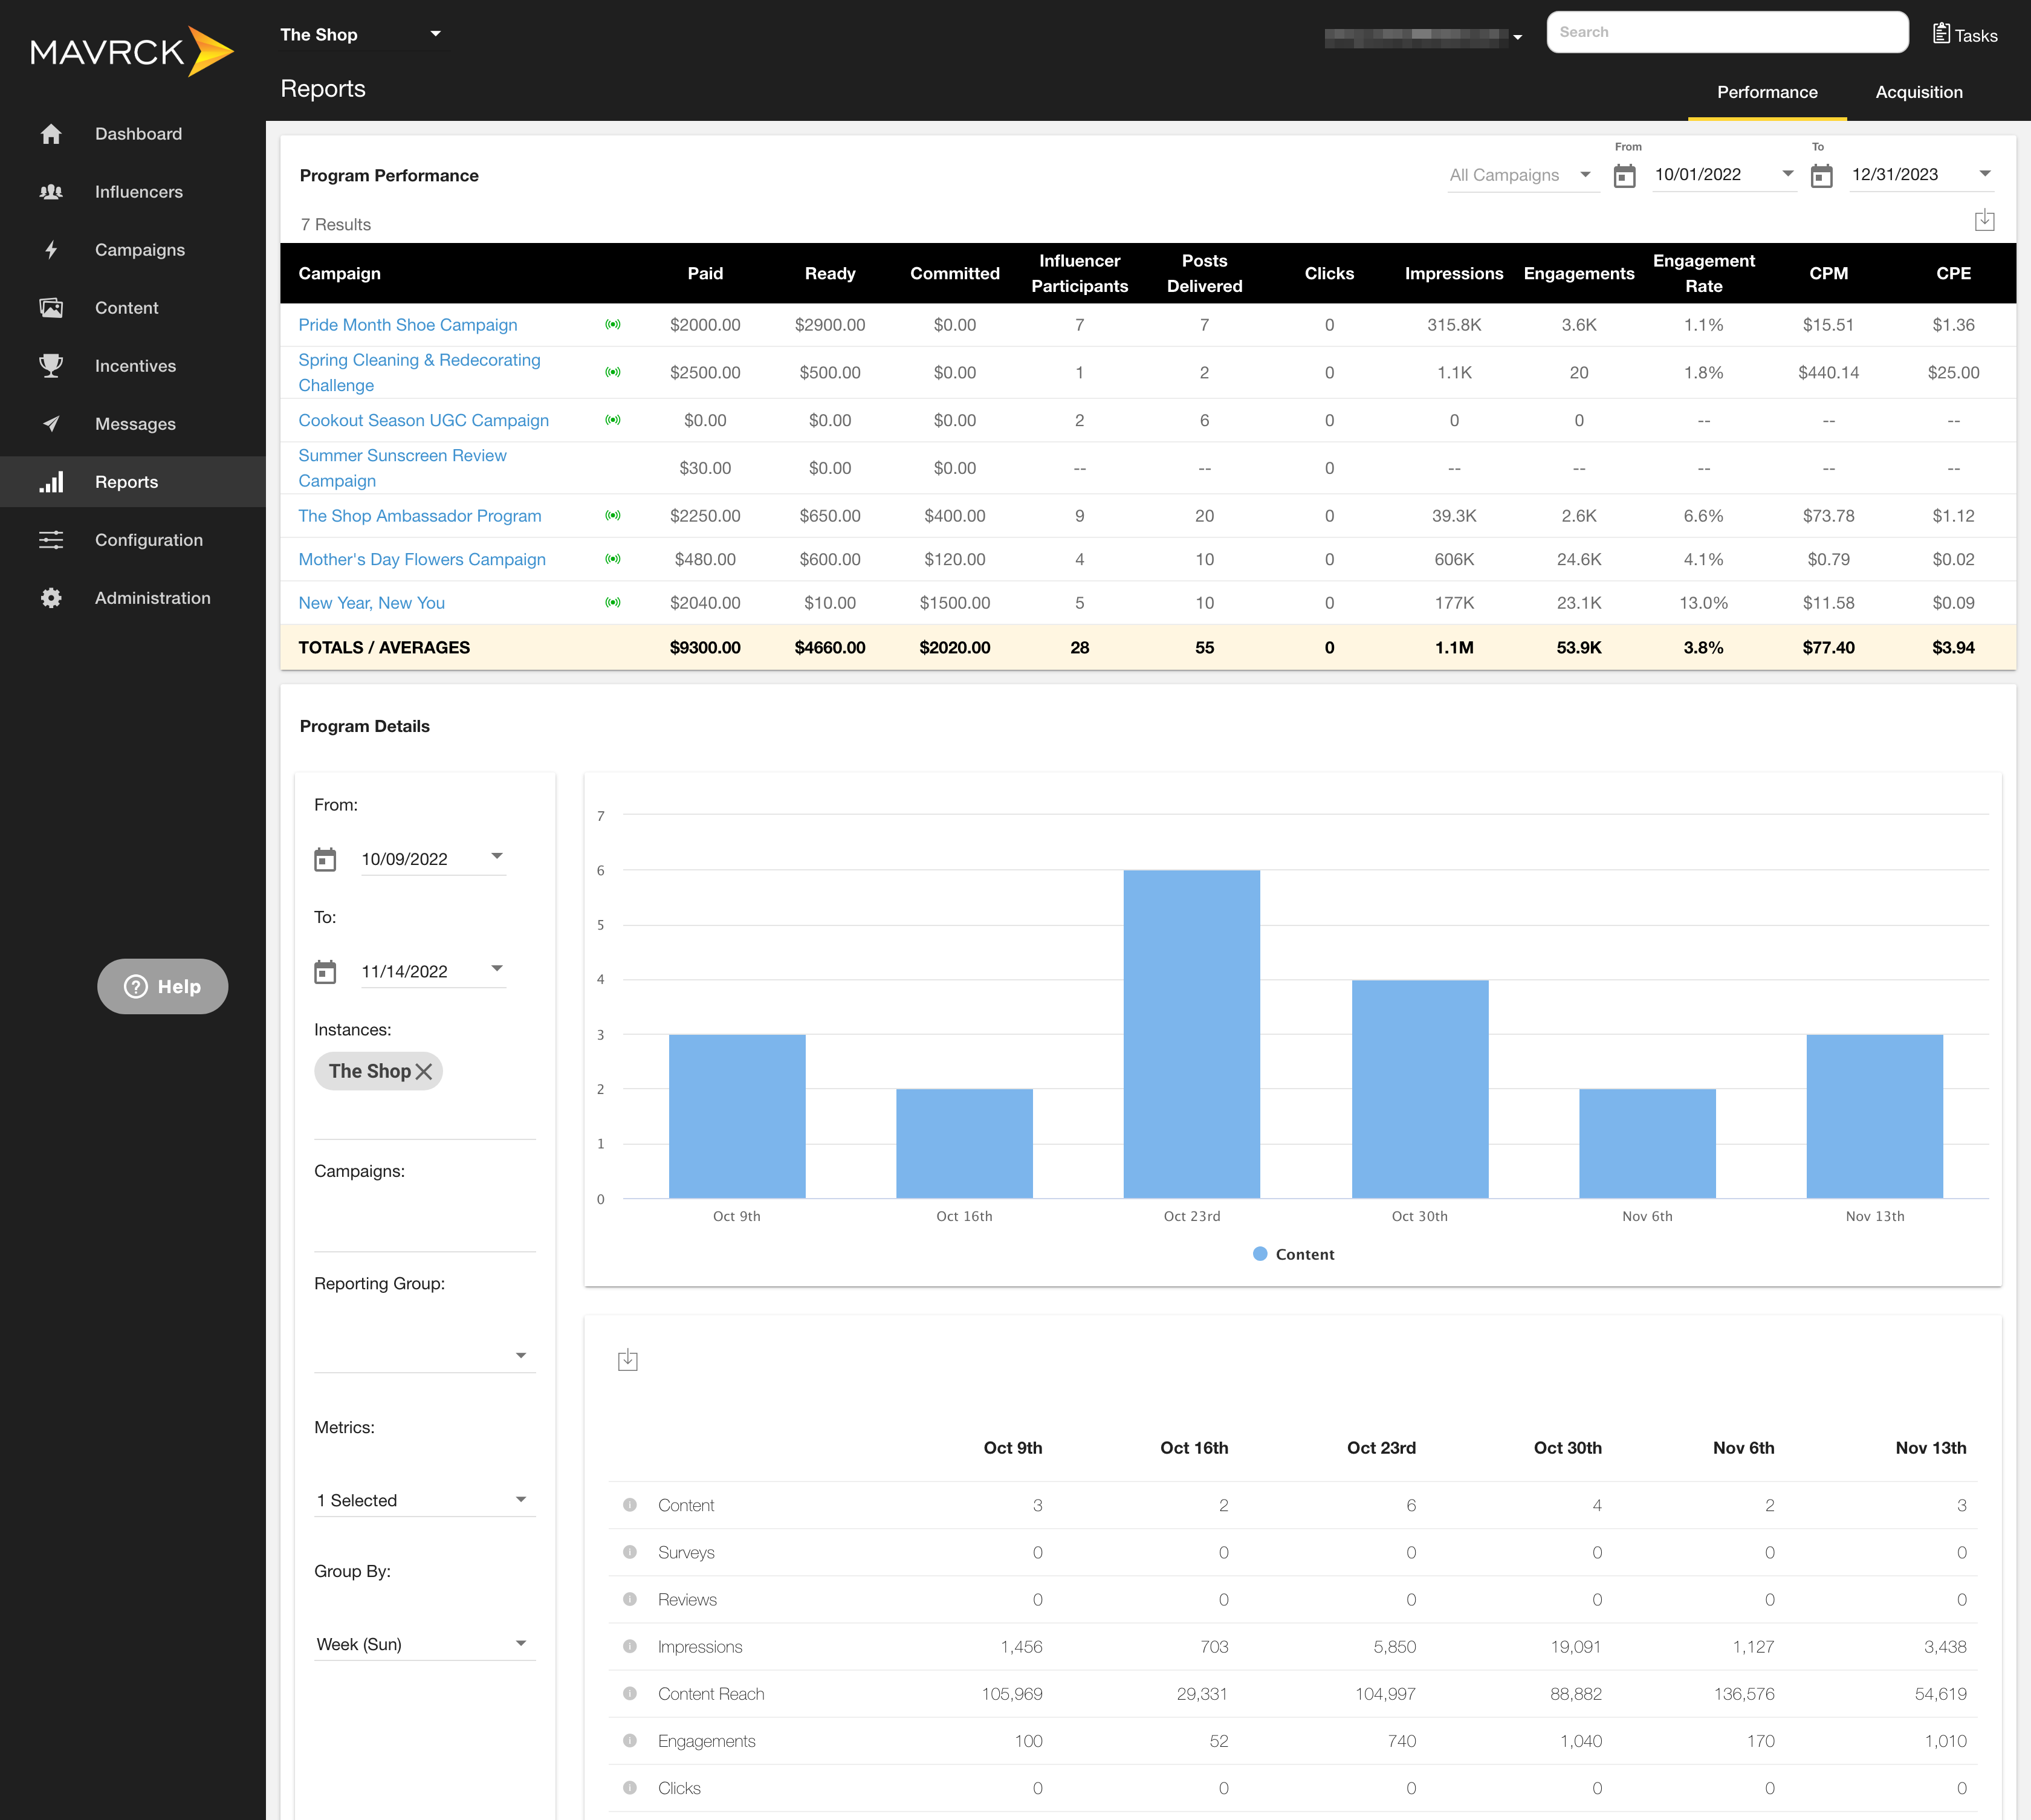Export Program Performance via the download icon
The image size is (2031, 1820).
[x=1986, y=220]
